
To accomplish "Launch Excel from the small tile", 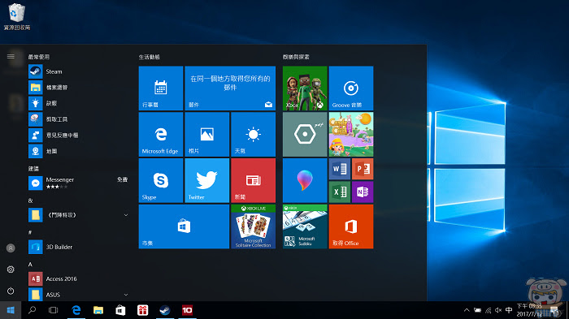I will (x=340, y=192).
